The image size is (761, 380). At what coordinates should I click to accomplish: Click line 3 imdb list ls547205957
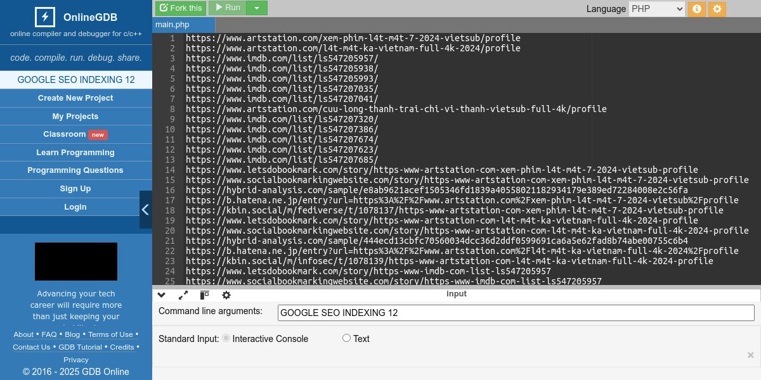coord(282,58)
